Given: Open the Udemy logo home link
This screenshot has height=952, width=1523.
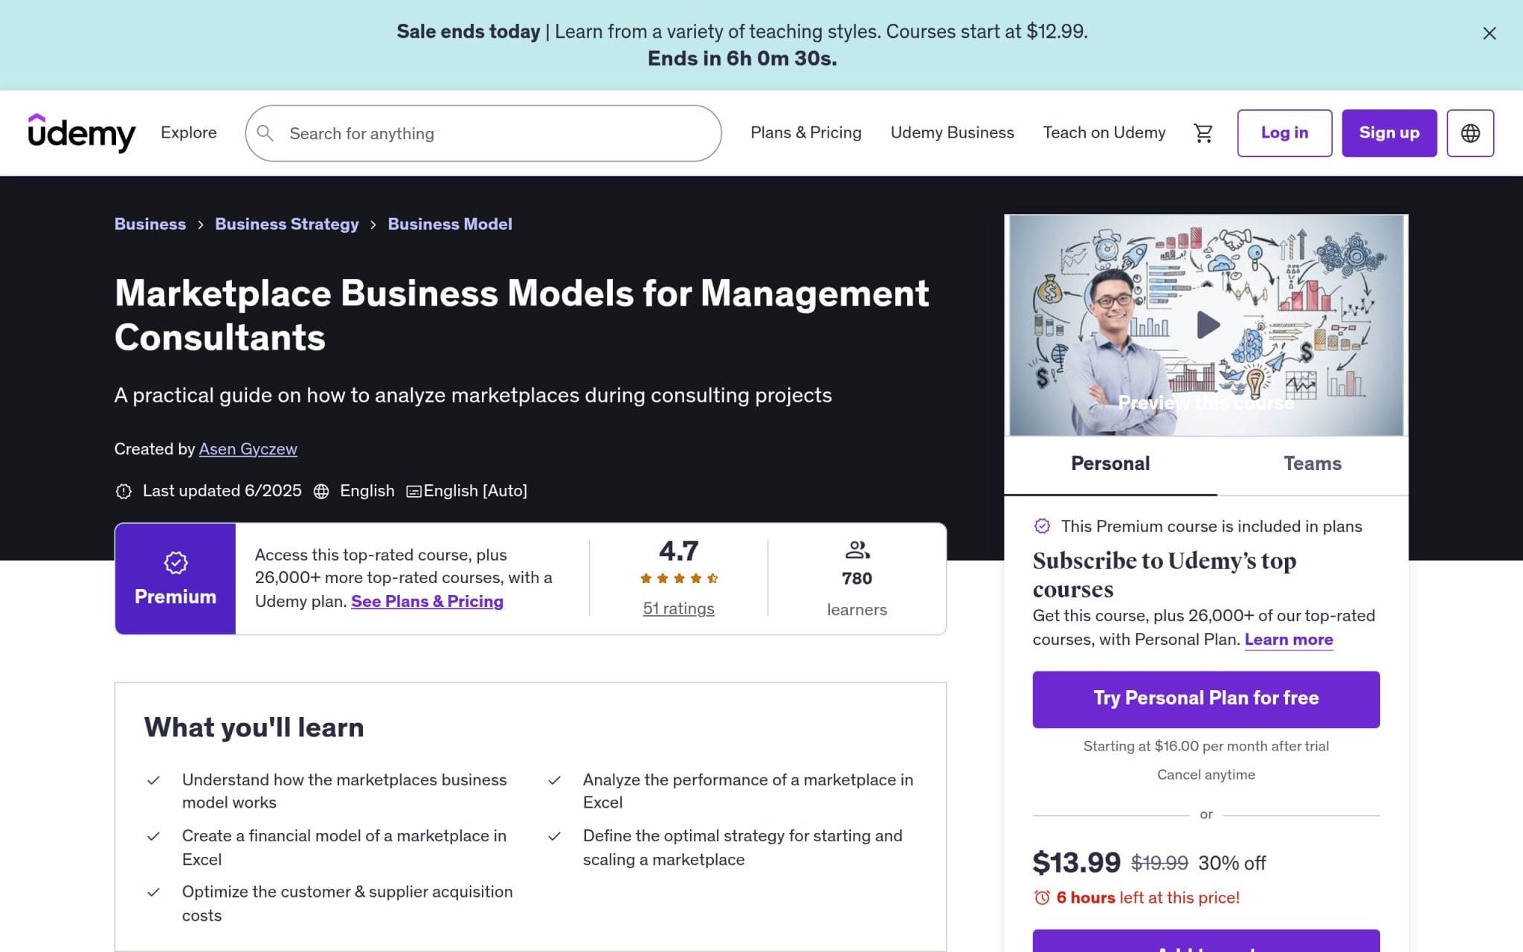Looking at the screenshot, I should pyautogui.click(x=82, y=133).
